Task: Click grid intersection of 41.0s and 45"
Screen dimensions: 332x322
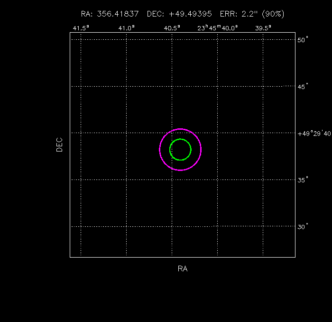Action: click(126, 87)
